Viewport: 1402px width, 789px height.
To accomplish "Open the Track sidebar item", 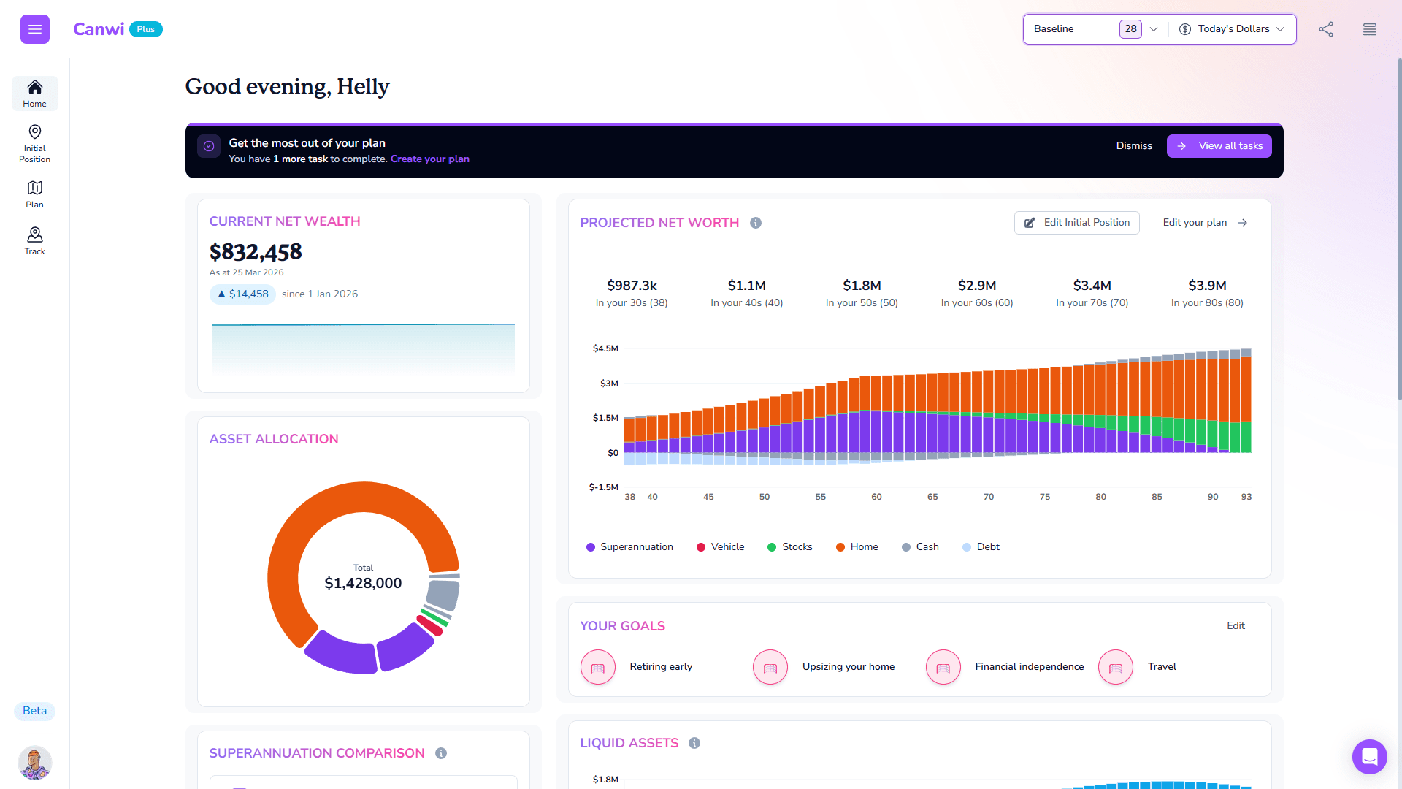I will [34, 241].
